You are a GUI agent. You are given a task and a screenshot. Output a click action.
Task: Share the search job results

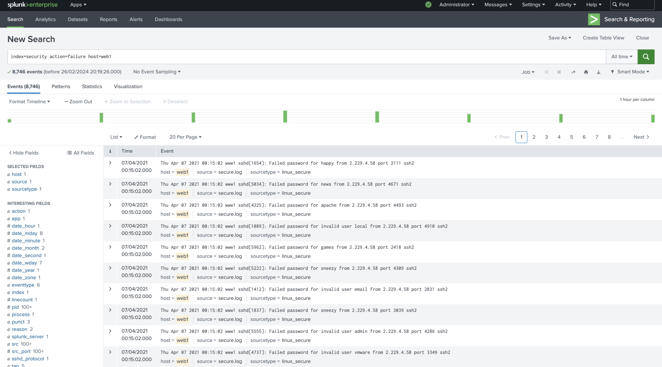click(x=573, y=72)
